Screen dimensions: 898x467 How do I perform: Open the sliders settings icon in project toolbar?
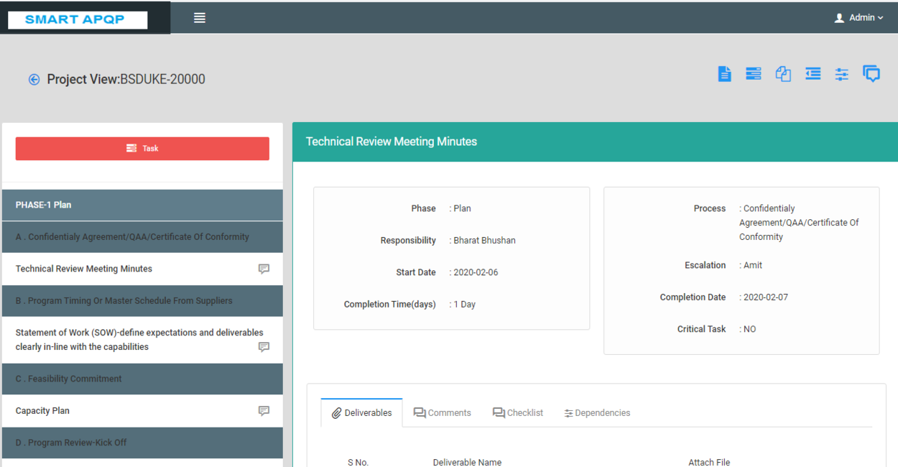point(842,74)
